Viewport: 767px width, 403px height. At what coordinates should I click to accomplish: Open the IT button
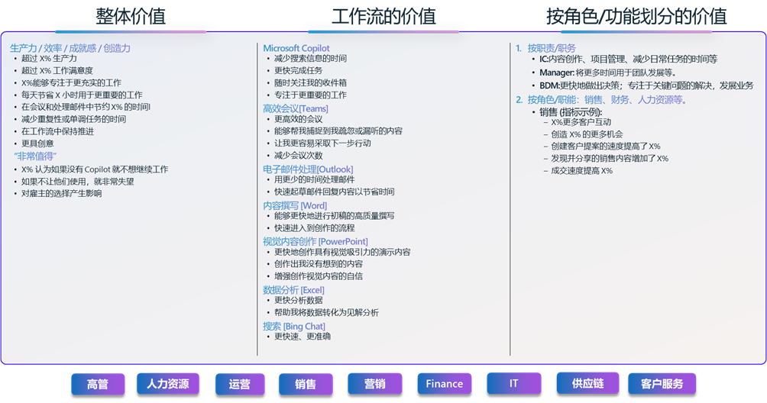pyautogui.click(x=513, y=383)
